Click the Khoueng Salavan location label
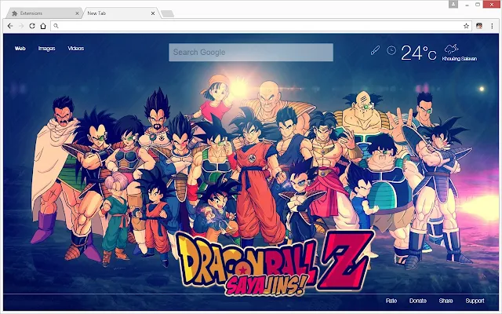Viewport: 502px width, 314px height. click(x=460, y=59)
